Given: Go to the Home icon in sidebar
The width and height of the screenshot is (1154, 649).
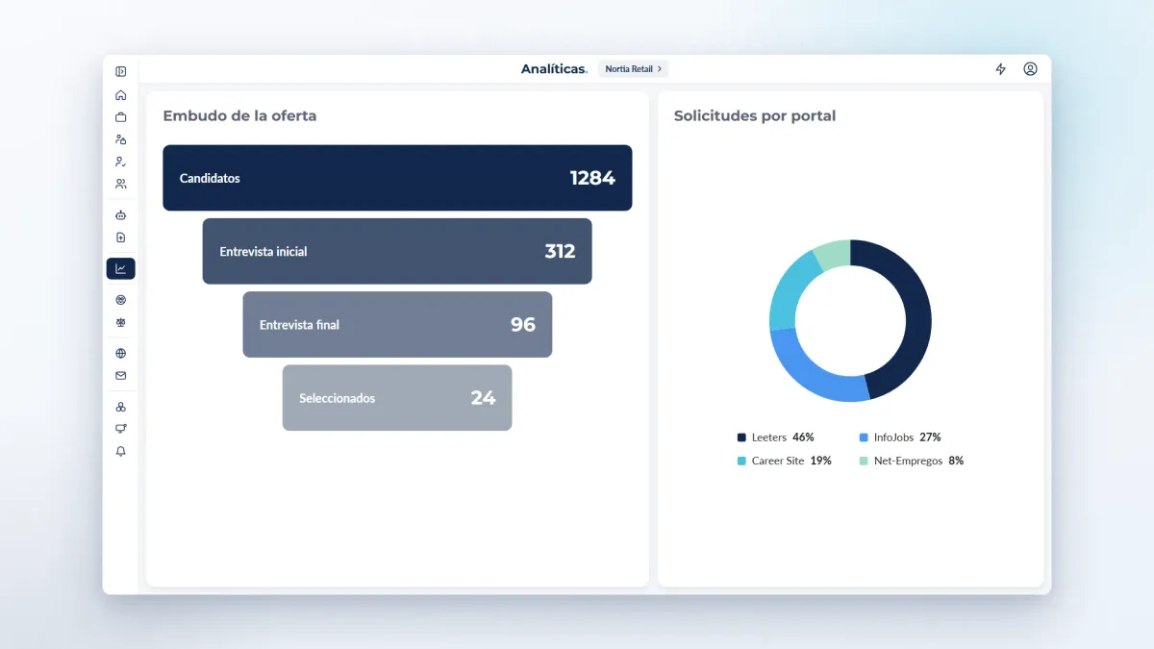Looking at the screenshot, I should (x=121, y=95).
